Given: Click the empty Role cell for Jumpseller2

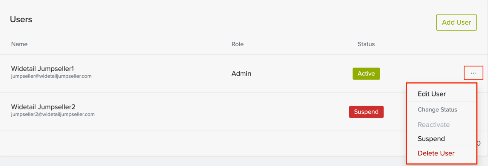Looking at the screenshot, I should [241, 112].
